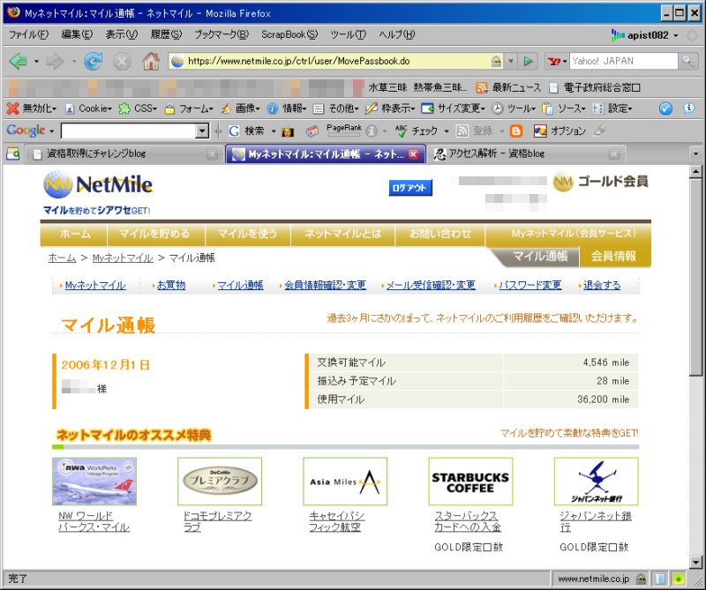Viewport: 706px width, 590px height.
Task: Open the Cookie dropdown menu
Action: point(88,108)
